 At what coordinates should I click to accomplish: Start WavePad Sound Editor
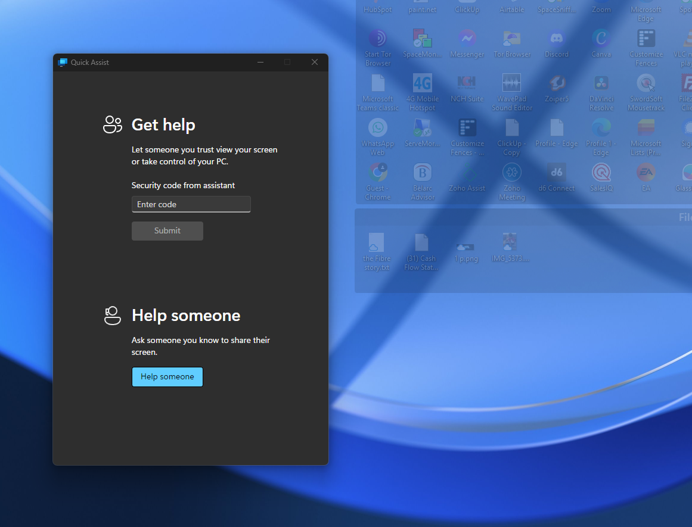coord(511,84)
